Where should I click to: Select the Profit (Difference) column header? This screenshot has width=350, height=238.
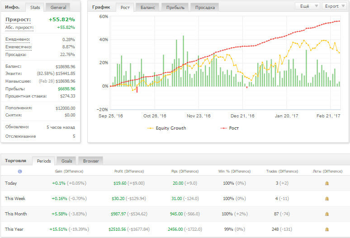tap(129, 171)
